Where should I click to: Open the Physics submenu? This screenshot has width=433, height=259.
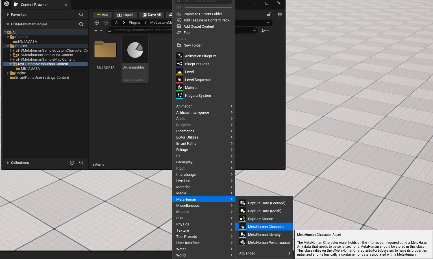[204, 224]
